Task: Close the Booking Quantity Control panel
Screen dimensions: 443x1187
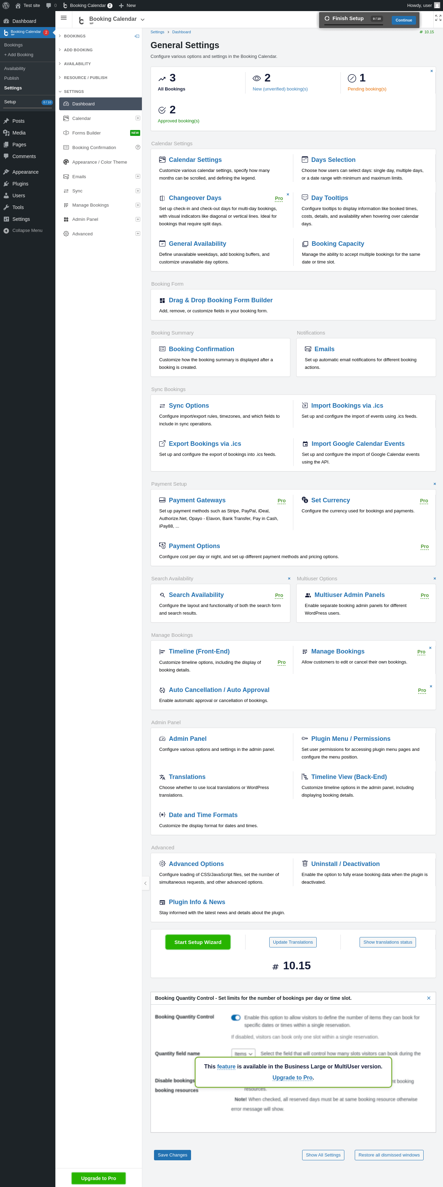Action: click(x=429, y=998)
